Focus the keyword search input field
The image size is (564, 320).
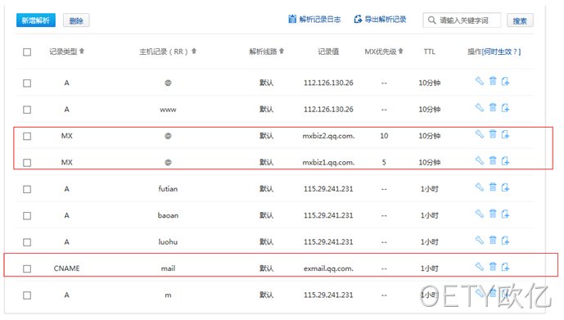click(x=462, y=20)
